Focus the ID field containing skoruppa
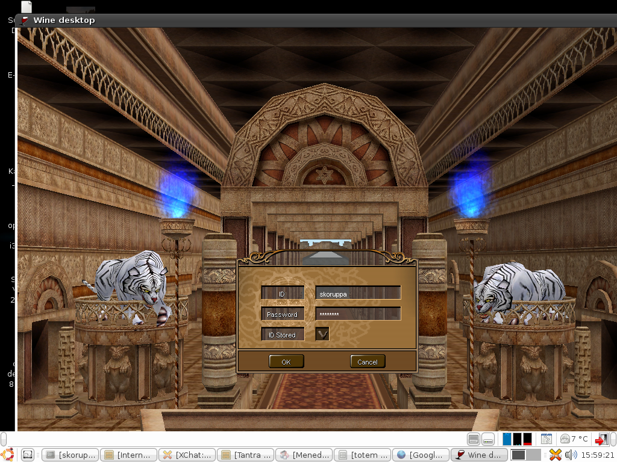 (x=358, y=293)
